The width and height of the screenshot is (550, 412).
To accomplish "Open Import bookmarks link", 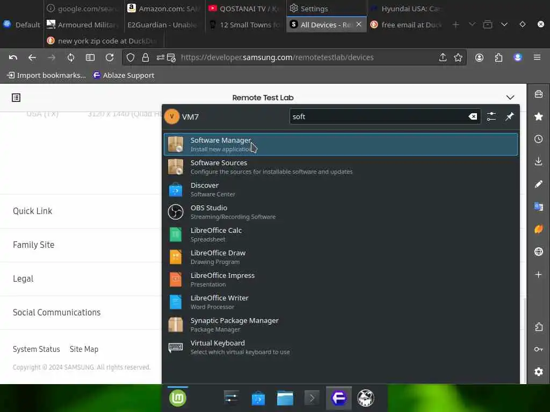I will tap(46, 75).
